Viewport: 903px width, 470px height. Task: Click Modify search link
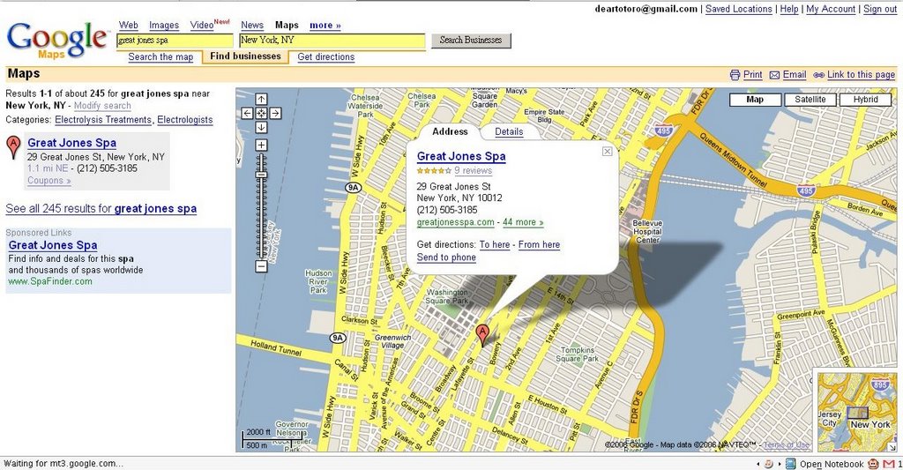(102, 106)
